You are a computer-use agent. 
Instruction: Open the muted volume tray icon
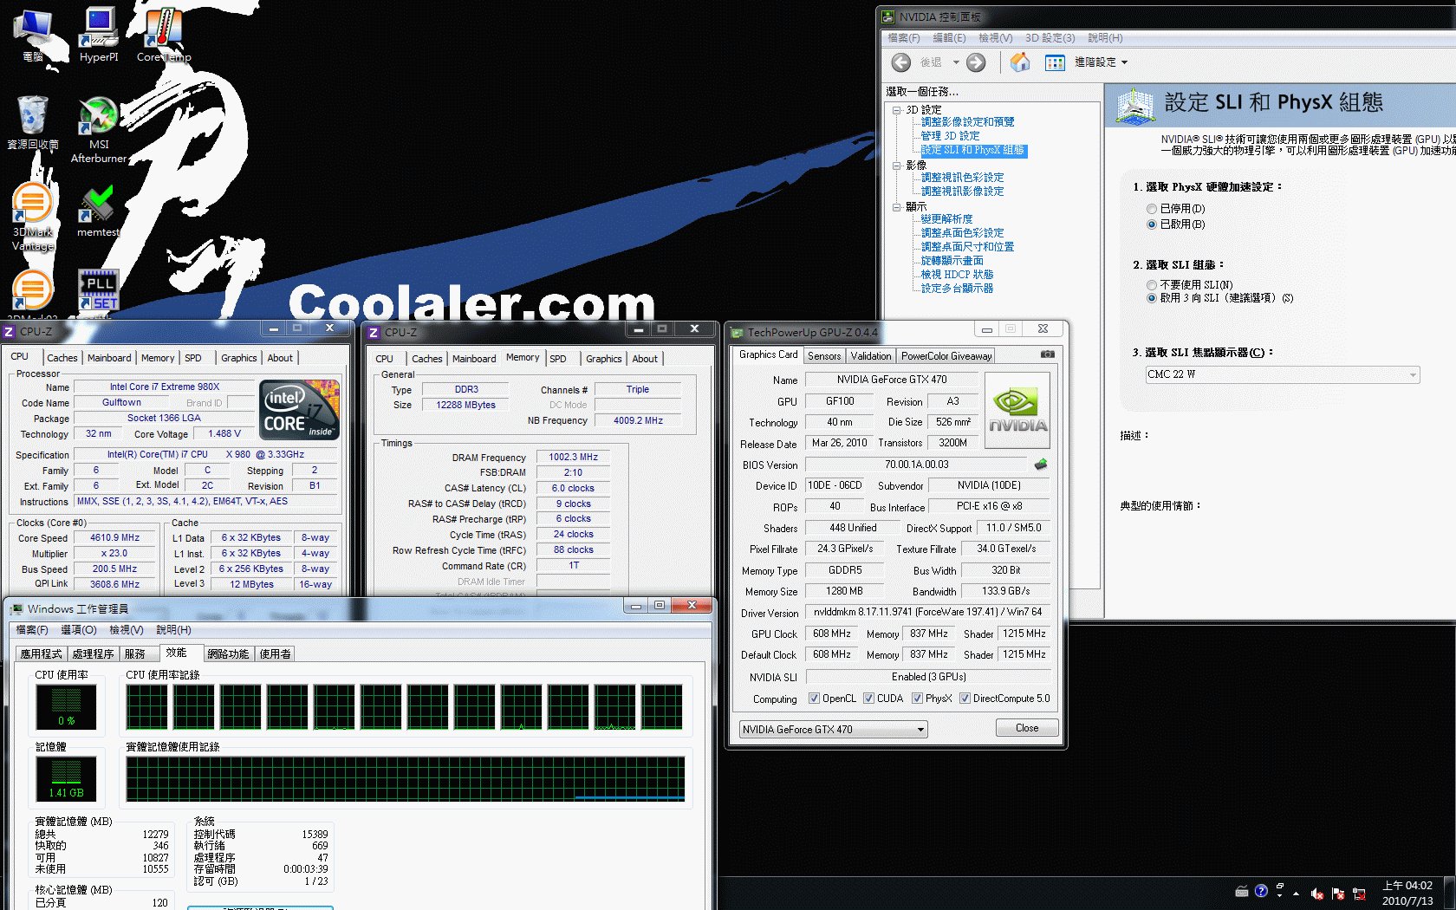[1317, 894]
